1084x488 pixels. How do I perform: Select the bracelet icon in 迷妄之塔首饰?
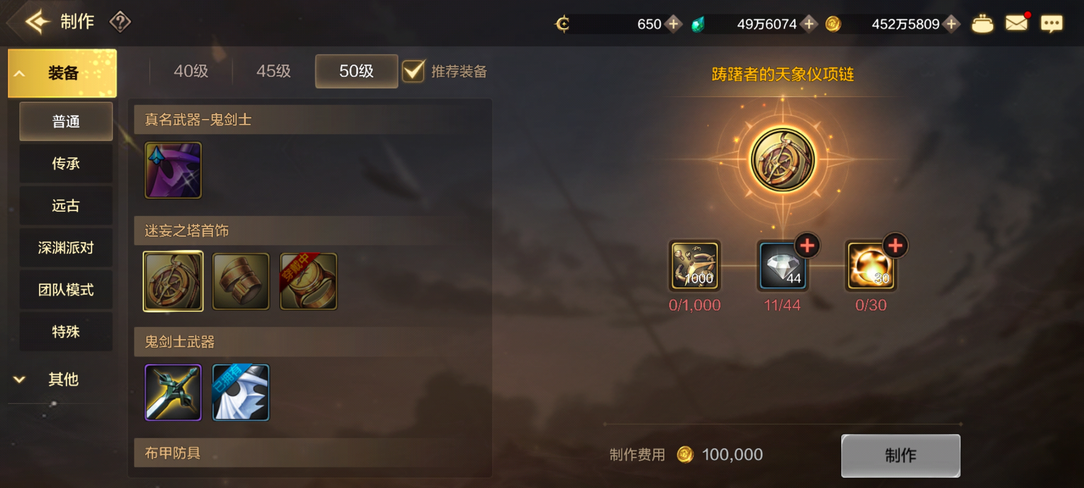(240, 281)
